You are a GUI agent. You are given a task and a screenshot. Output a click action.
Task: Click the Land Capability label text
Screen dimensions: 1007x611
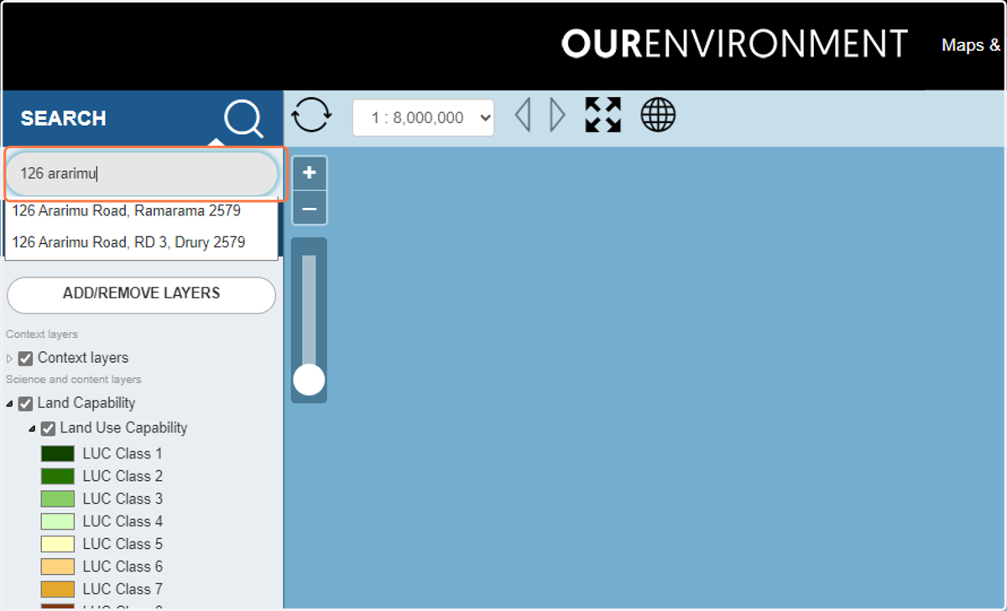[86, 403]
